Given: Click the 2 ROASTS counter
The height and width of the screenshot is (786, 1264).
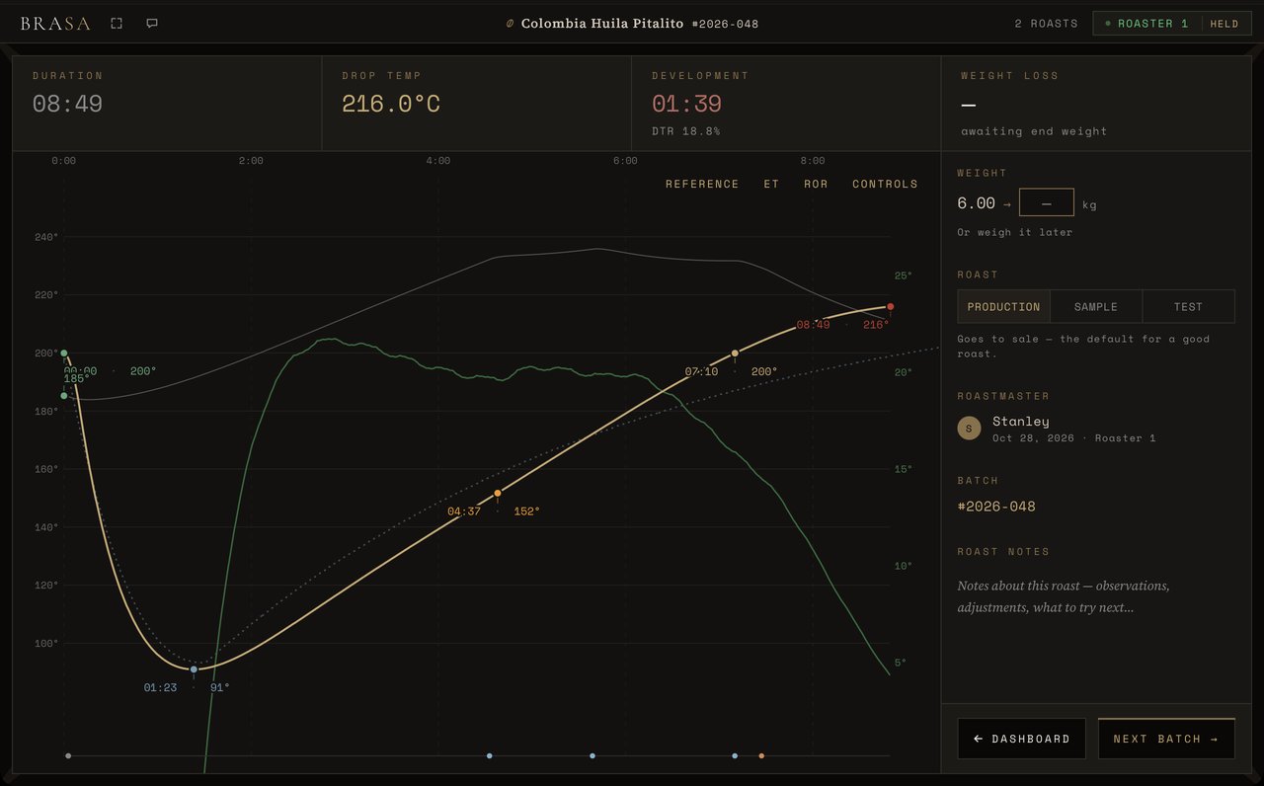Looking at the screenshot, I should click(1046, 24).
